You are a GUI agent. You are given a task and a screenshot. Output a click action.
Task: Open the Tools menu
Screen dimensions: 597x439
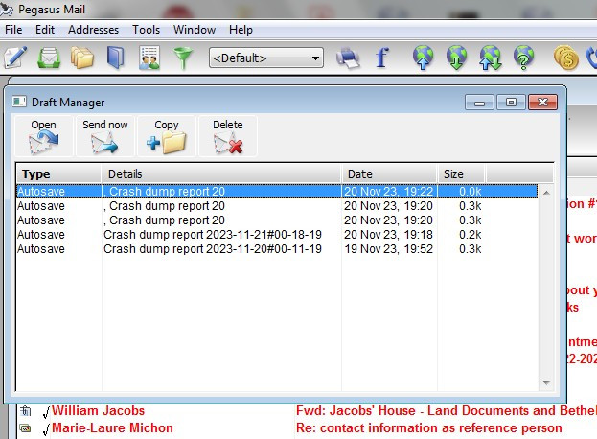coord(146,30)
